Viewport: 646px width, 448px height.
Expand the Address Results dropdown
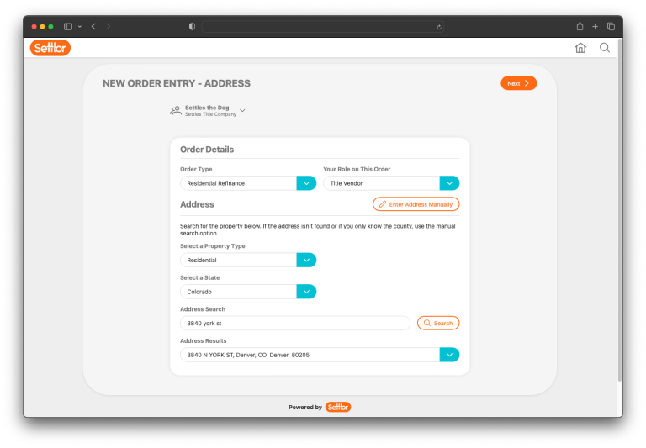point(449,355)
